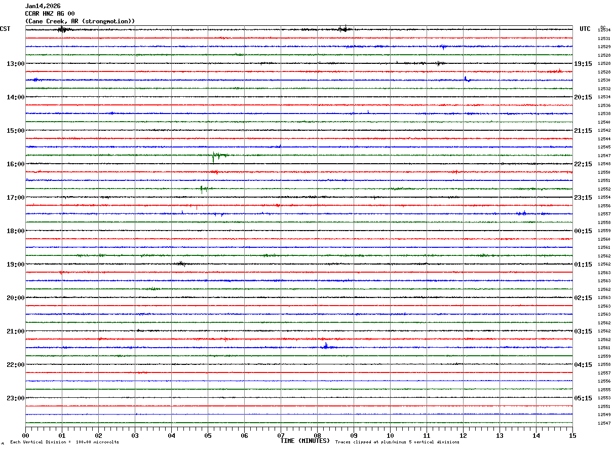Click the 23:15 UTC time label

coord(583,198)
